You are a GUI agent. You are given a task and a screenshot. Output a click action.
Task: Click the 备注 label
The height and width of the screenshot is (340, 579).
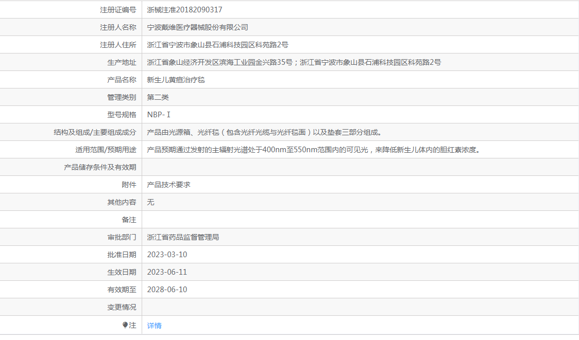coord(129,220)
